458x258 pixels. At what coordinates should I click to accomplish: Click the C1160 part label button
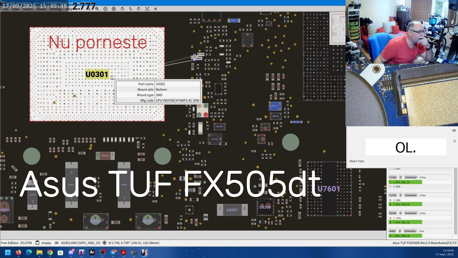(393, 177)
